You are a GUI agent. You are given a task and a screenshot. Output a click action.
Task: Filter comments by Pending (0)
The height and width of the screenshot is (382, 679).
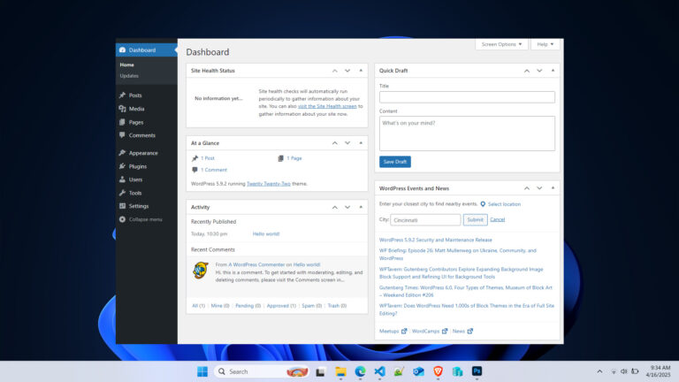tap(248, 306)
